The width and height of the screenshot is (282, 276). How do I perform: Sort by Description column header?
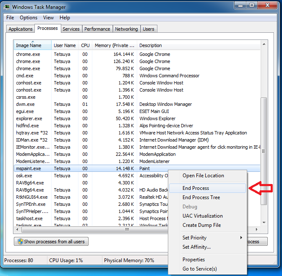(x=198, y=45)
